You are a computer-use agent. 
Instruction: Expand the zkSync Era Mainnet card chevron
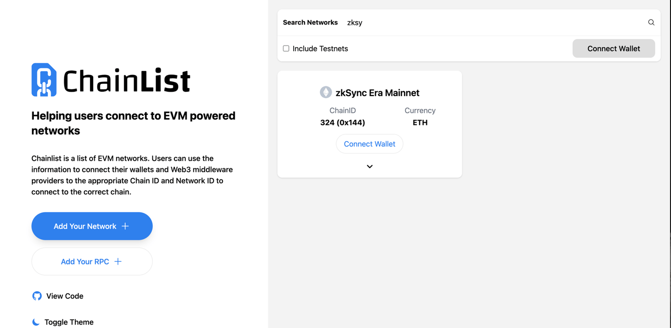click(369, 167)
